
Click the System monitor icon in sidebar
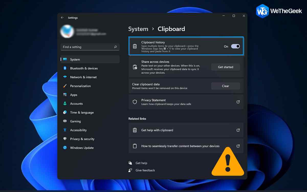(65, 59)
